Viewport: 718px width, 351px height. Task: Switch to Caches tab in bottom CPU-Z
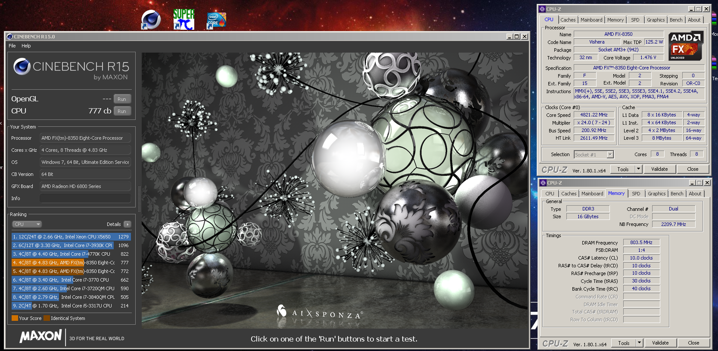569,194
